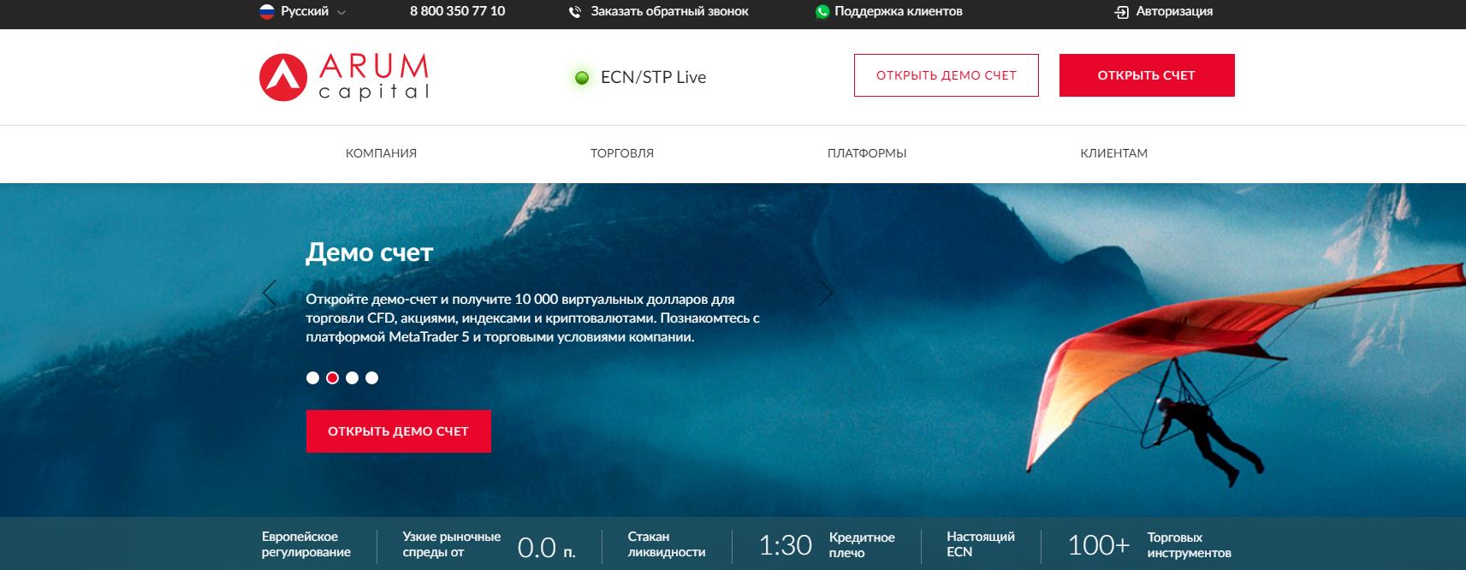Open the Клиентам menu

click(x=1114, y=153)
